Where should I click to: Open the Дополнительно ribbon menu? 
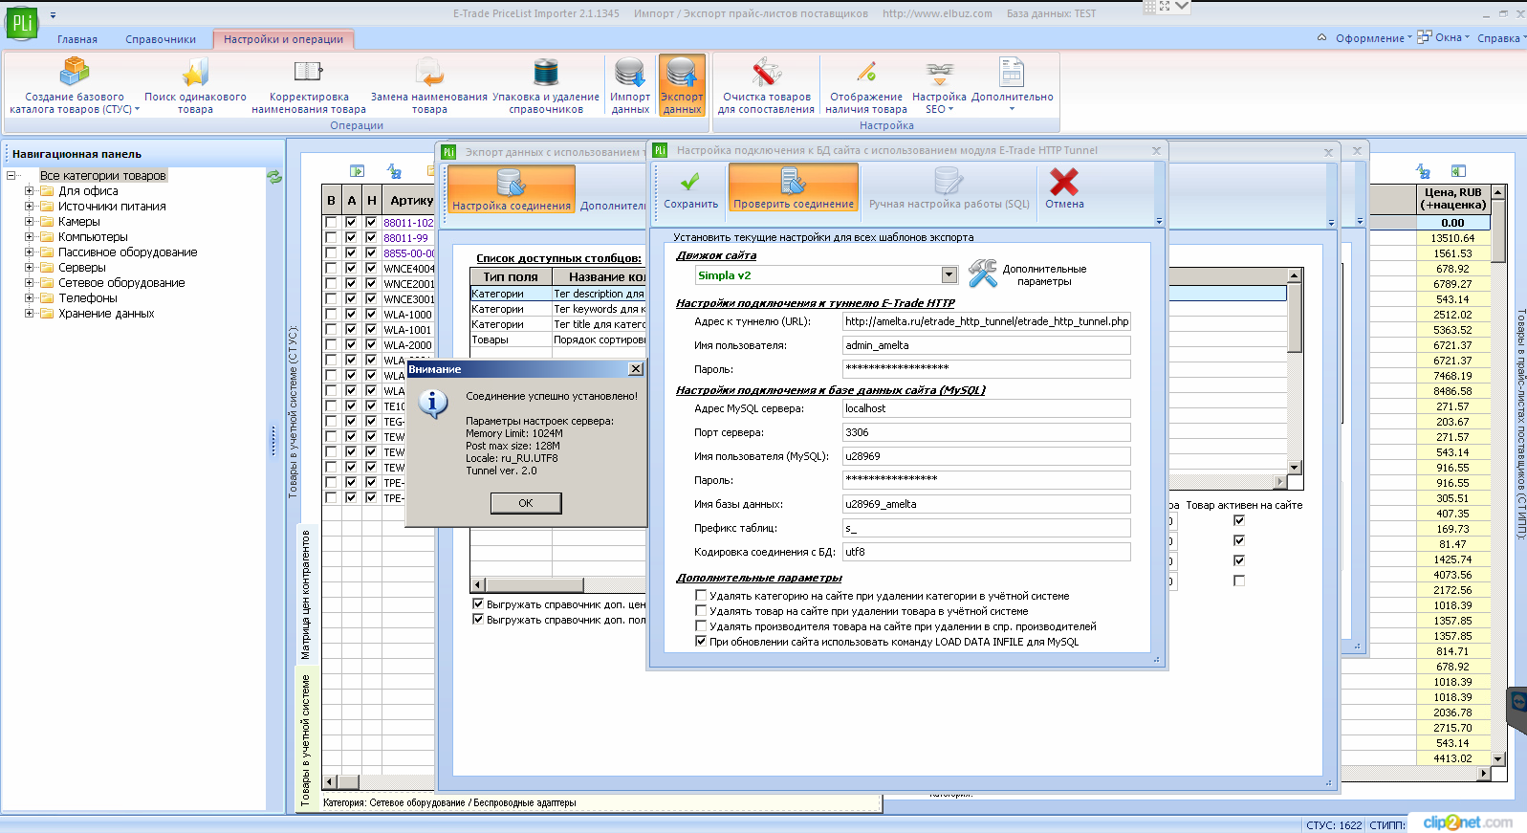click(1012, 85)
